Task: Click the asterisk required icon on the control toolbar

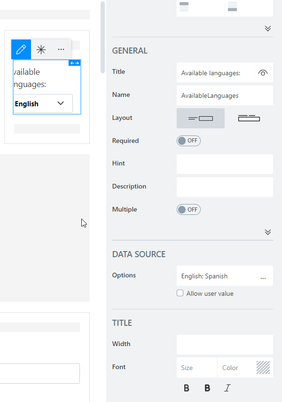Action: pyautogui.click(x=41, y=49)
